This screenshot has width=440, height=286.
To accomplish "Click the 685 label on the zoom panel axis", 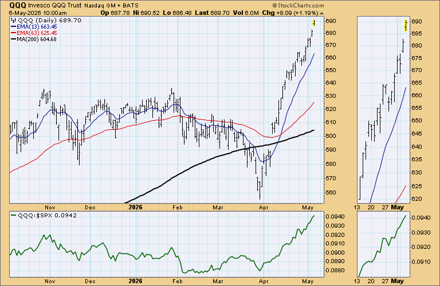I will click(x=417, y=34).
